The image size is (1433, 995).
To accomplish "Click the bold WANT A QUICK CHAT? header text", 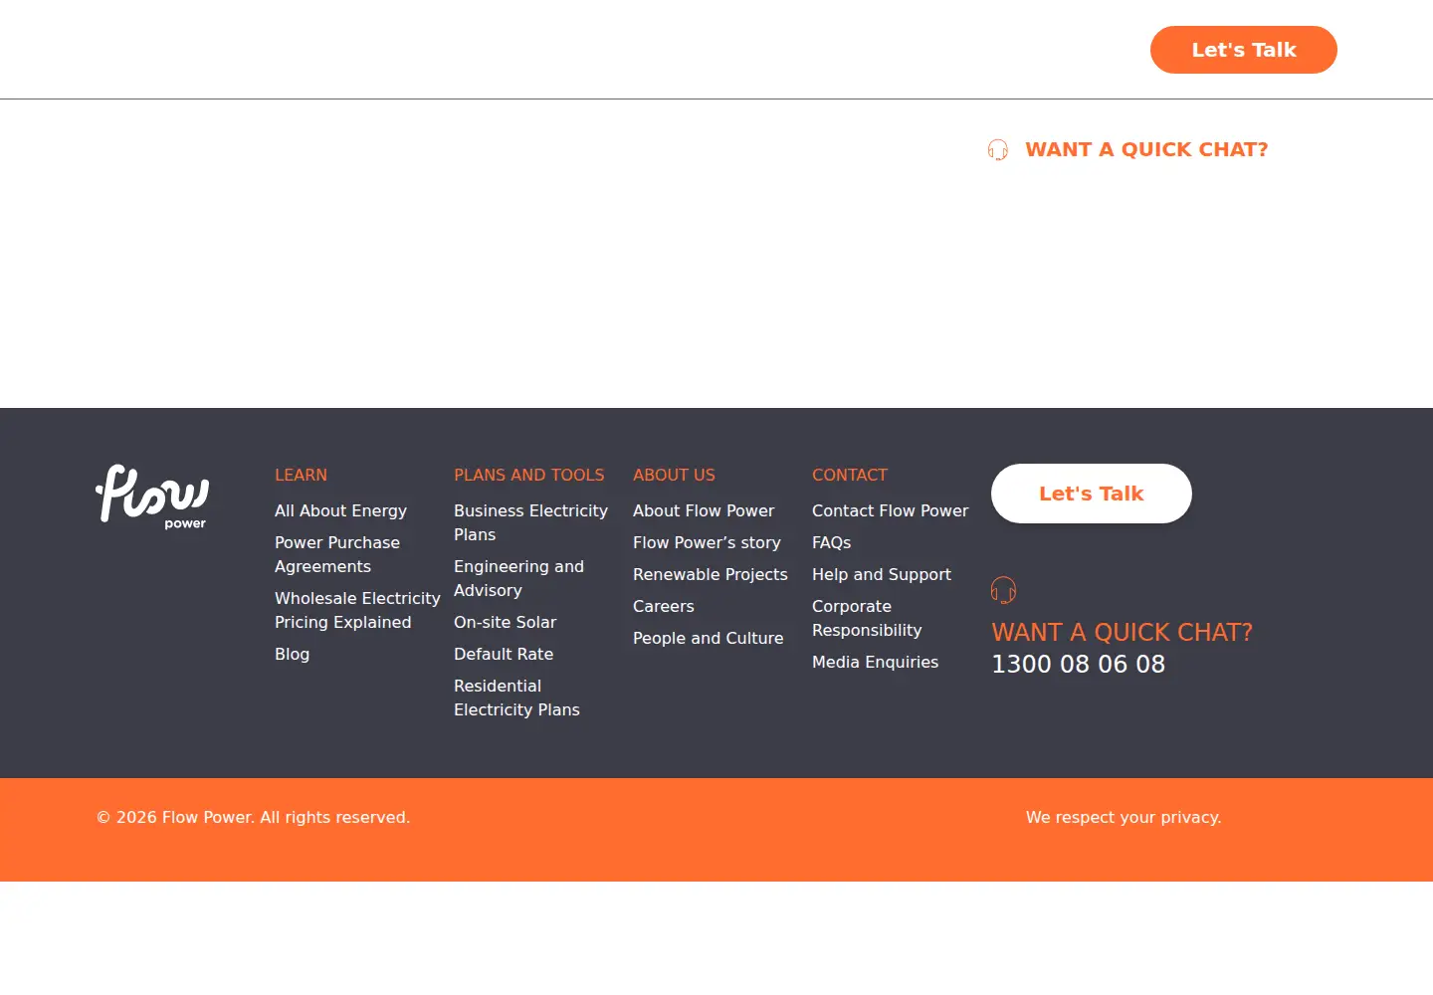I will (1146, 149).
